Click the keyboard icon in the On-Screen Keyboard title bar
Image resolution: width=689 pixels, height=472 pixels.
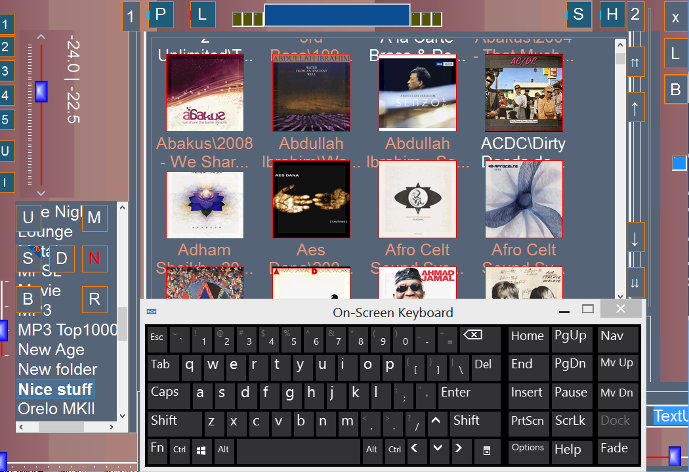pyautogui.click(x=152, y=312)
